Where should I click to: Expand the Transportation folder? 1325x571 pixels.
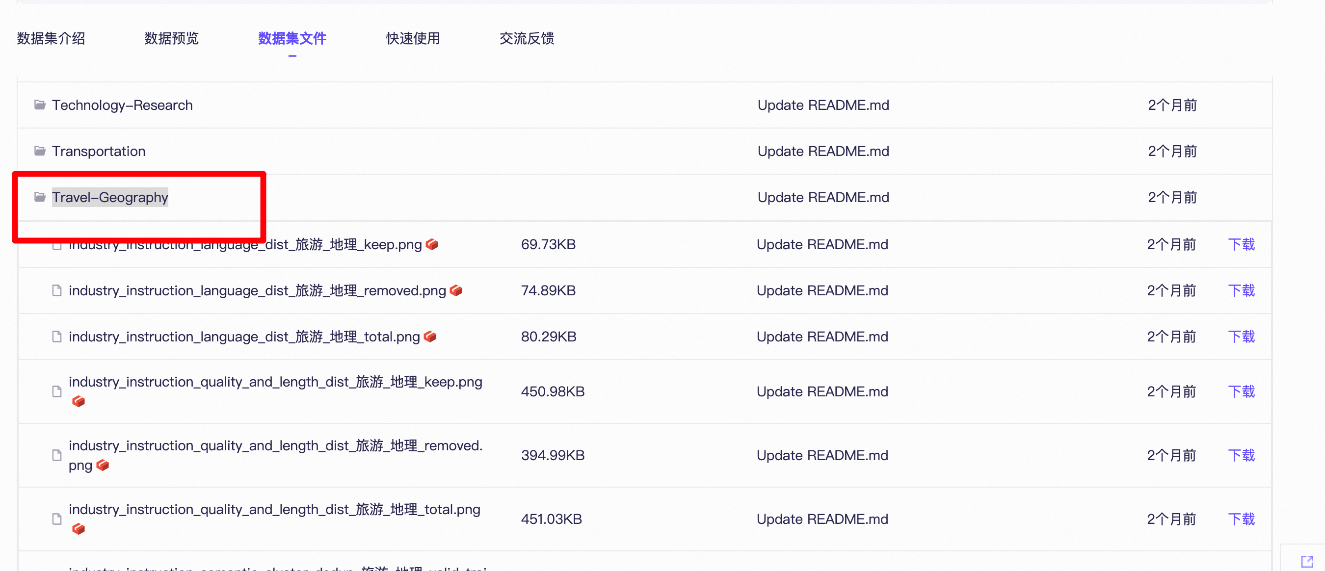click(x=98, y=151)
